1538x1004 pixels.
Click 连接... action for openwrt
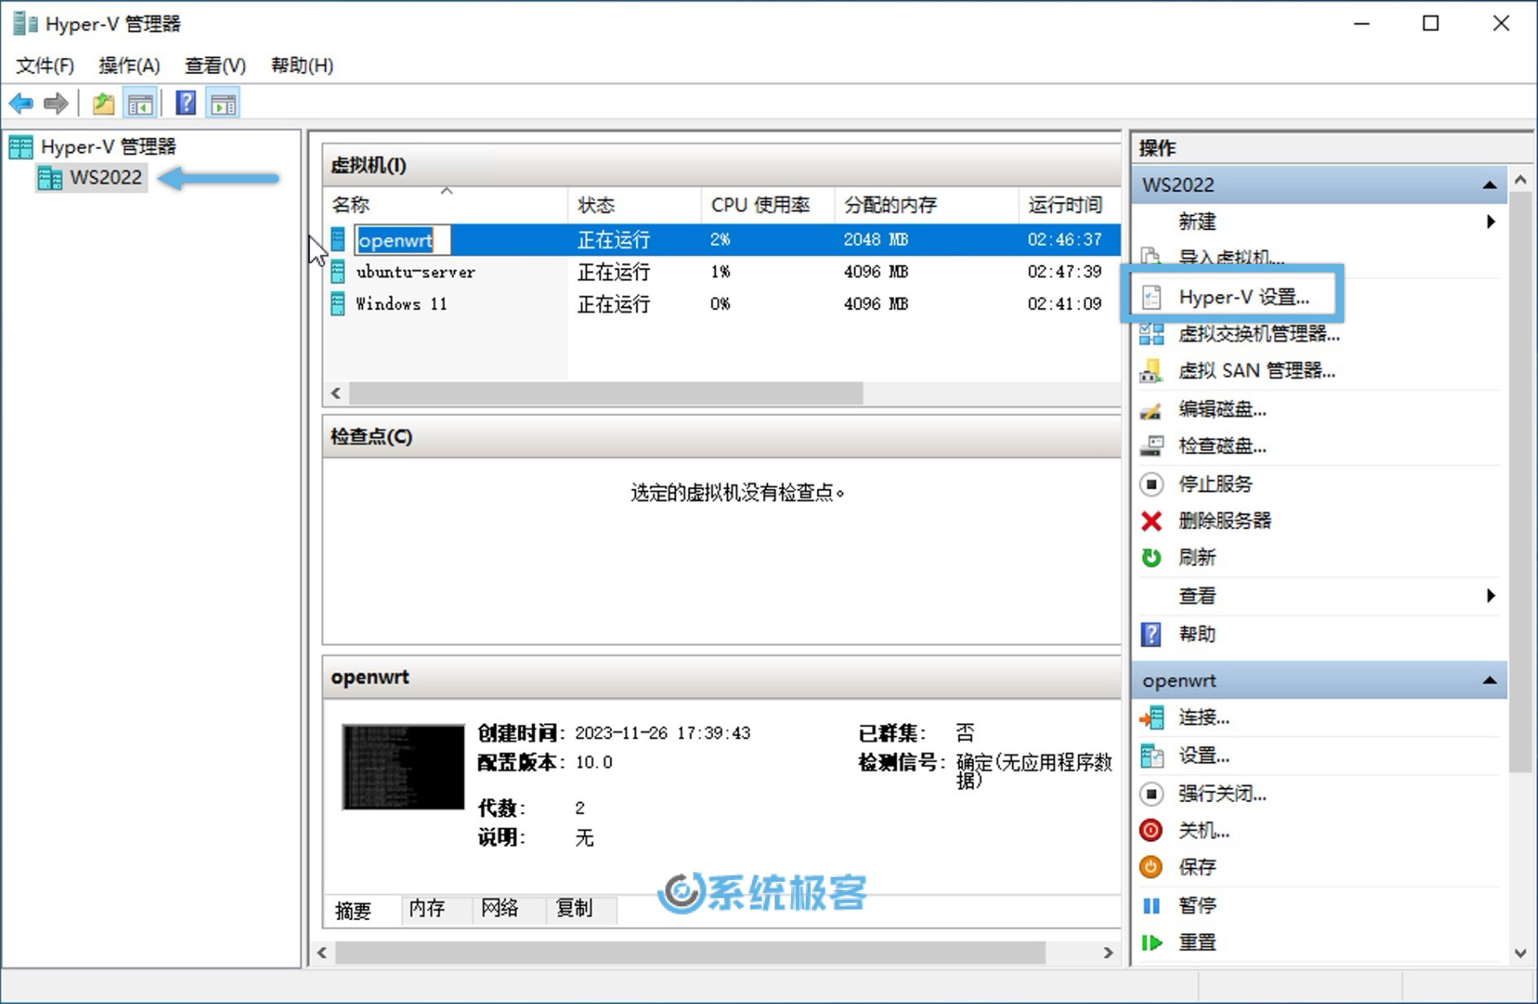click(x=1204, y=718)
